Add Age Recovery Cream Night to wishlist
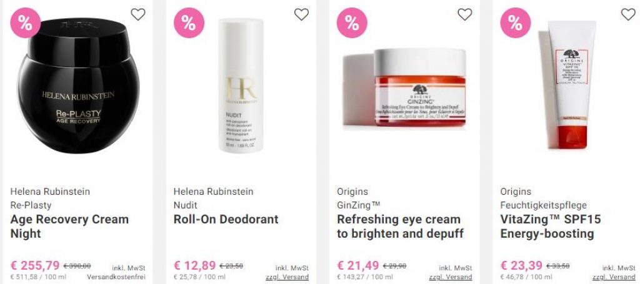 [138, 14]
